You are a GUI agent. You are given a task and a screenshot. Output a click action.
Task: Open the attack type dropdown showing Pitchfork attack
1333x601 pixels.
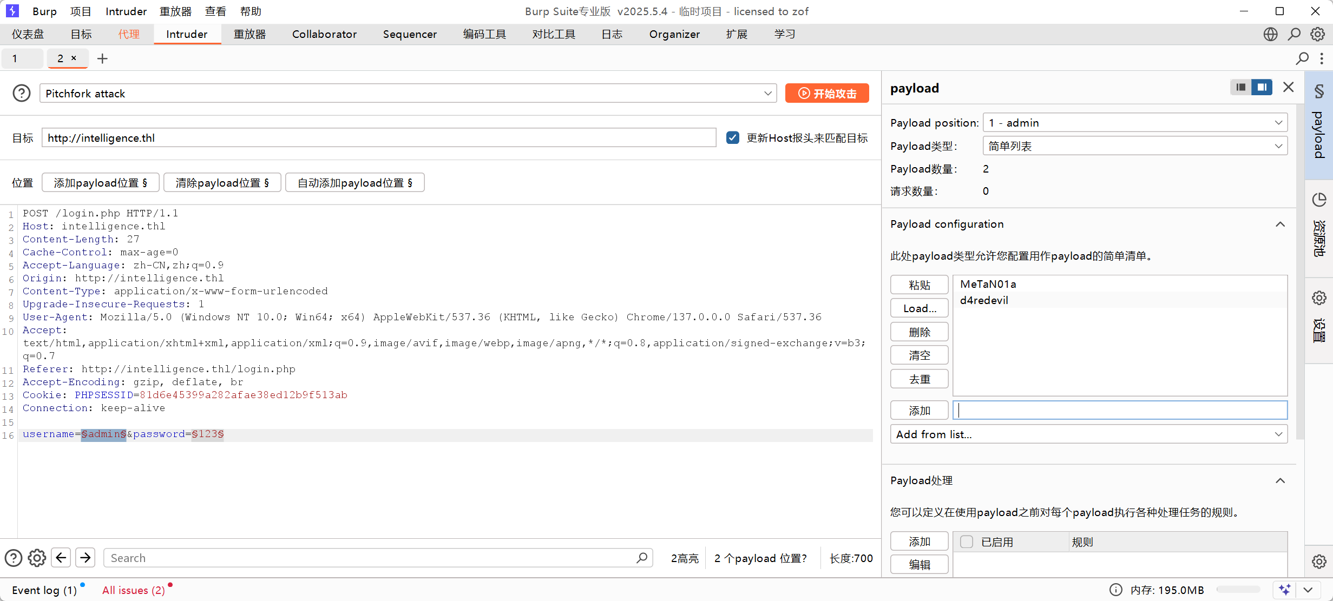[x=408, y=94]
